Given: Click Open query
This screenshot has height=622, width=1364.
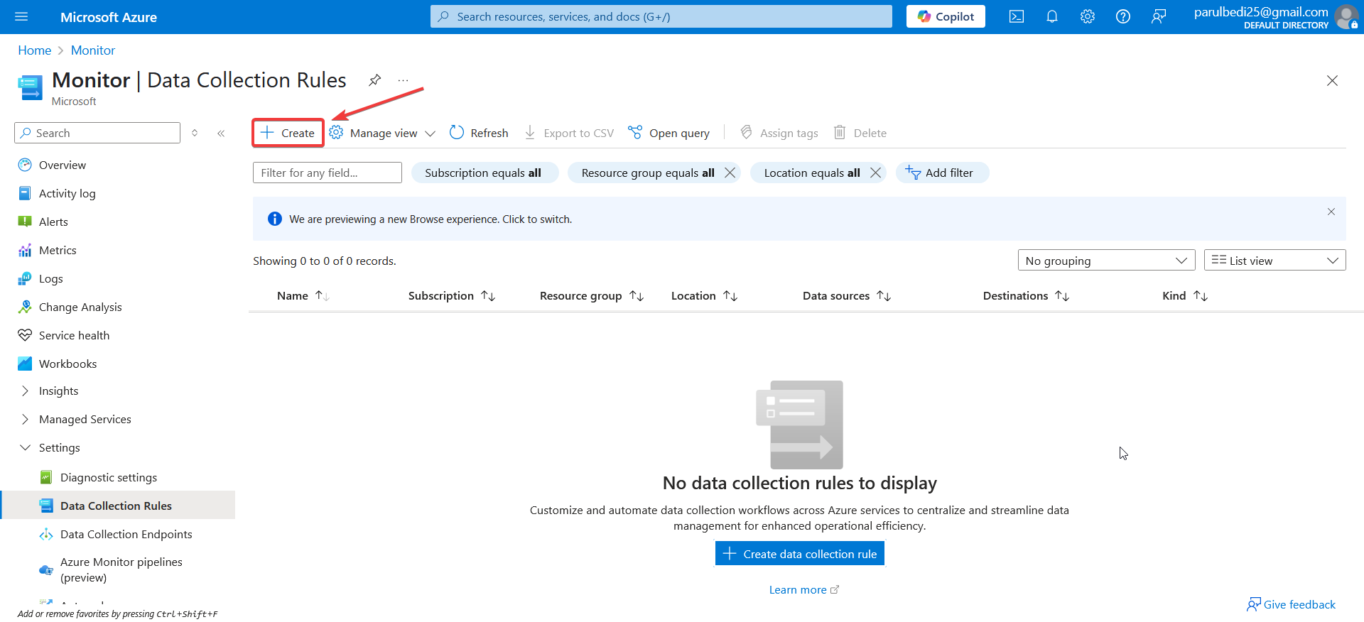Looking at the screenshot, I should point(669,133).
